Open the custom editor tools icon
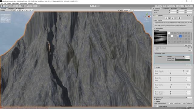 22,6
